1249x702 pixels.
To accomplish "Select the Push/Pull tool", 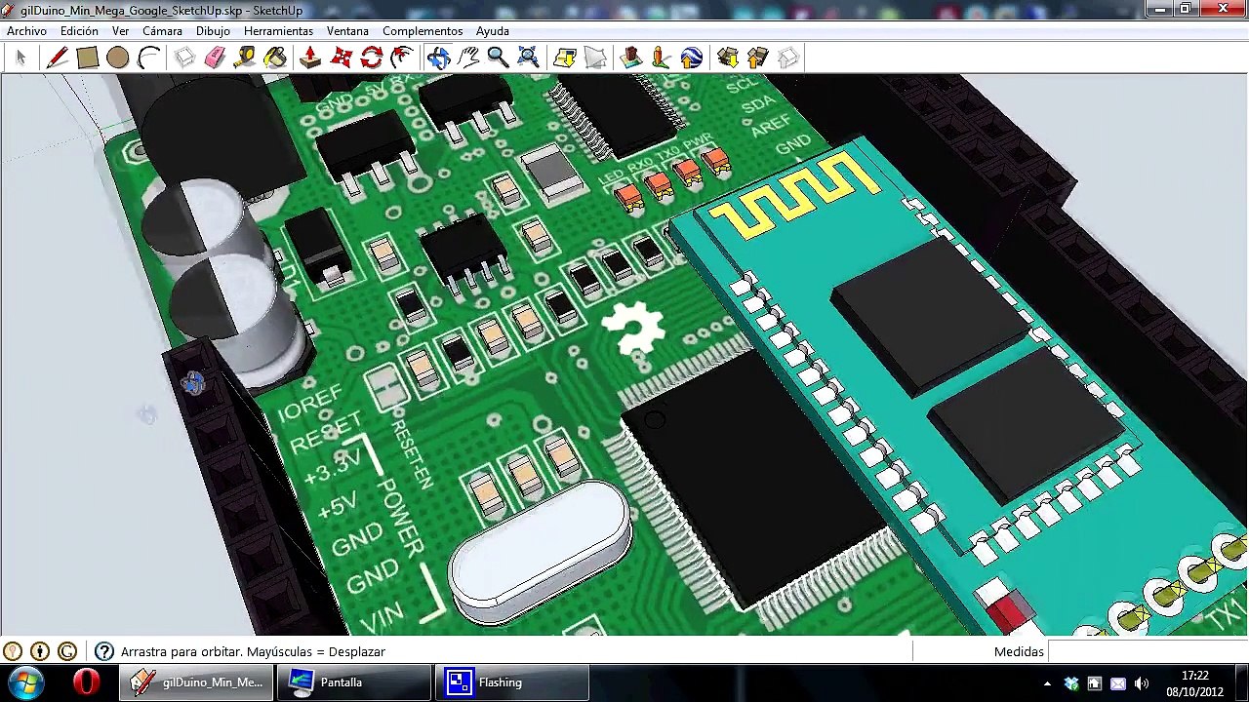I will tap(310, 58).
